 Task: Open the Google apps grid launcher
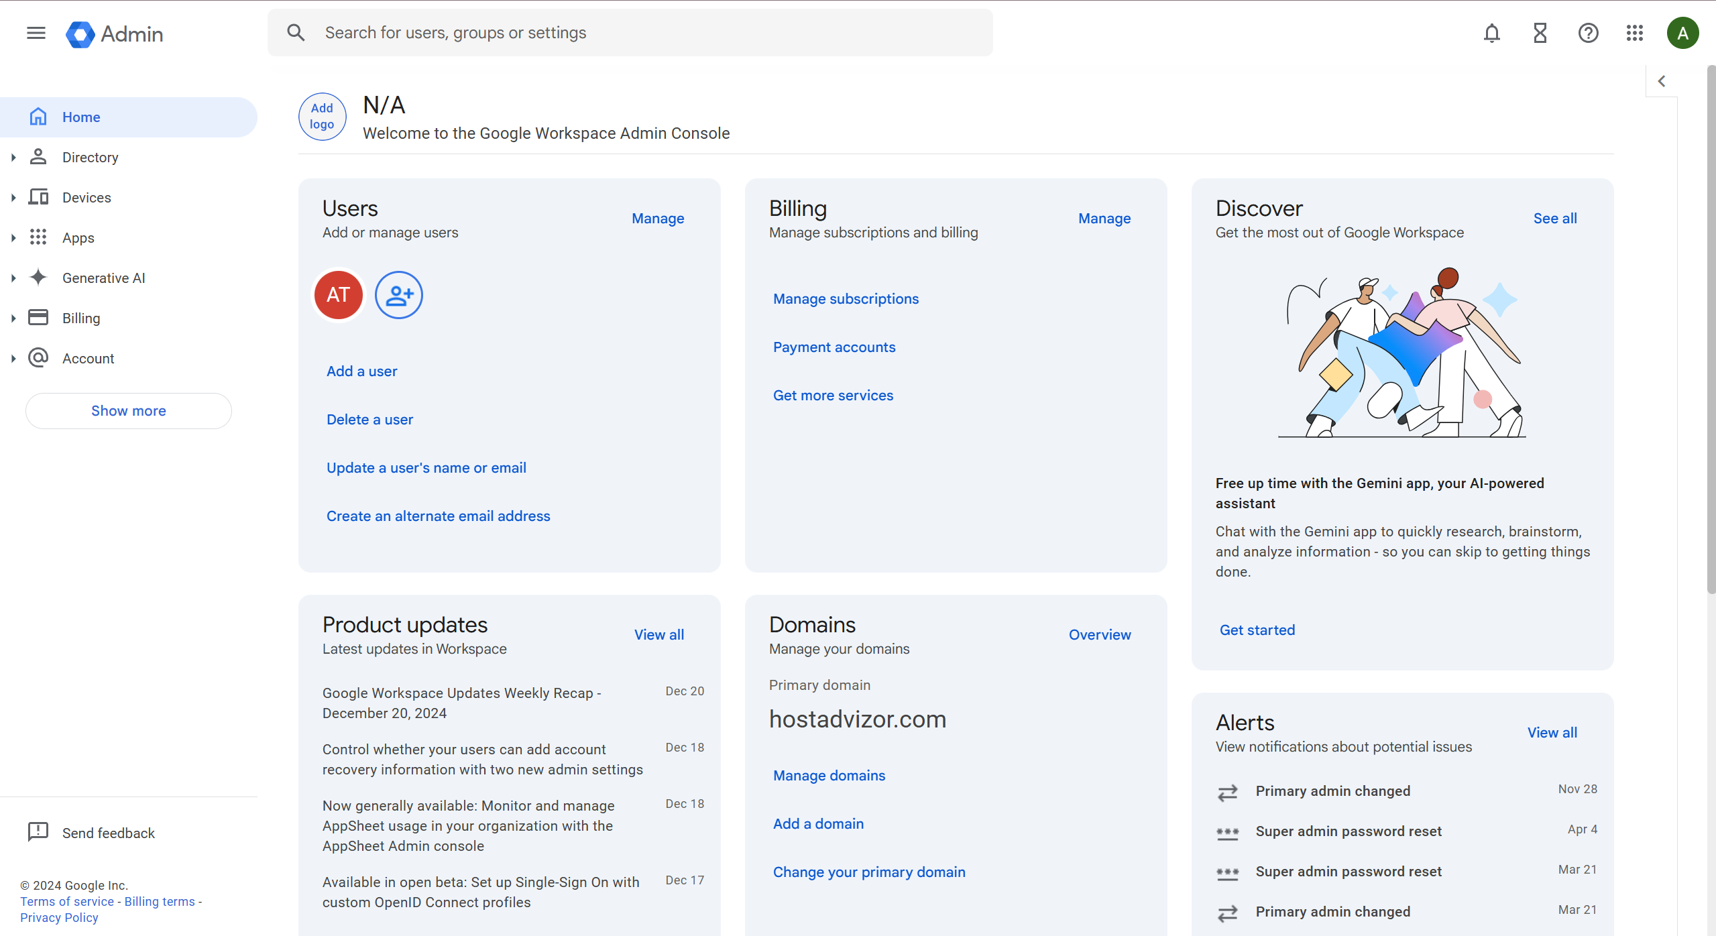click(1635, 33)
